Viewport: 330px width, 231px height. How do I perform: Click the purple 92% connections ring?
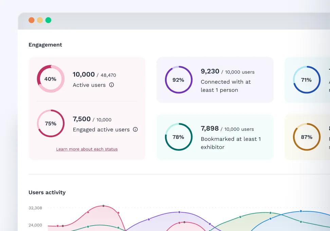pos(178,79)
